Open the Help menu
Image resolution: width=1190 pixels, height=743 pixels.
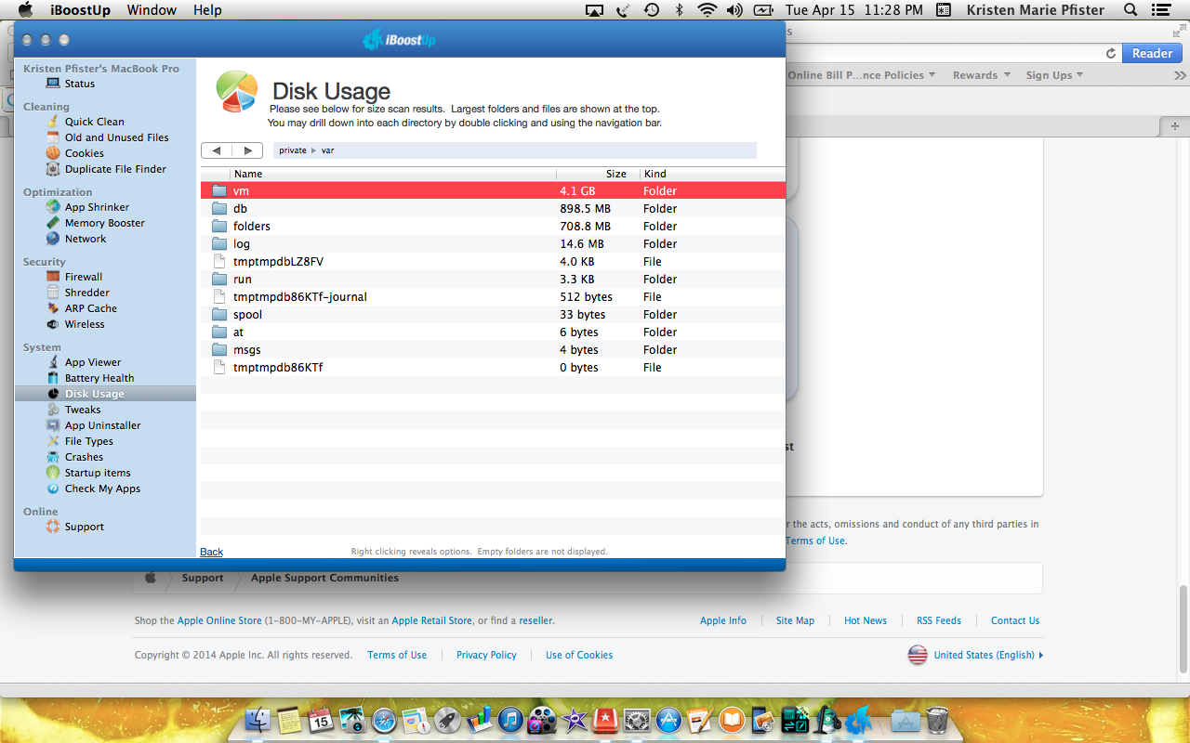click(207, 10)
